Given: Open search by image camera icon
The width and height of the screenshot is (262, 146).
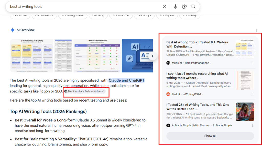Looking at the screenshot, I should click(x=184, y=7).
